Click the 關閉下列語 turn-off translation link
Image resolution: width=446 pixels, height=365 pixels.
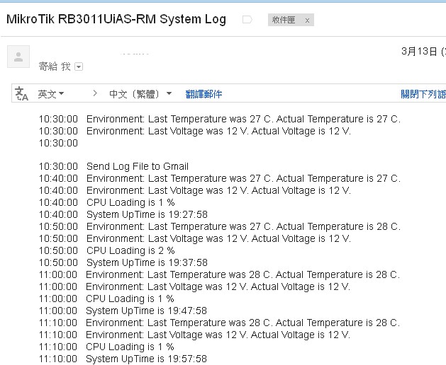423,94
